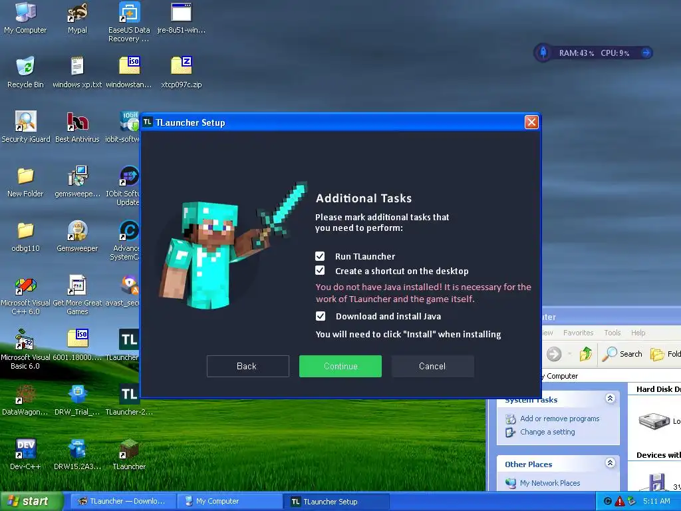681x511 pixels.
Task: Close the TLauncher Setup dialog
Action: point(531,122)
